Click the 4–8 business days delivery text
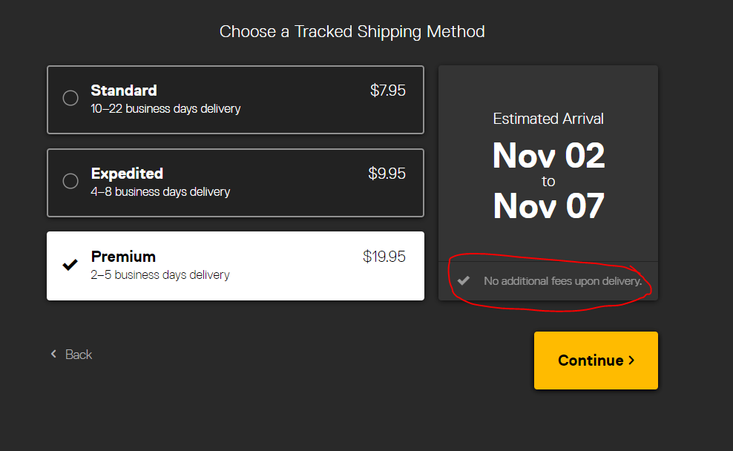The height and width of the screenshot is (451, 733). [x=160, y=192]
